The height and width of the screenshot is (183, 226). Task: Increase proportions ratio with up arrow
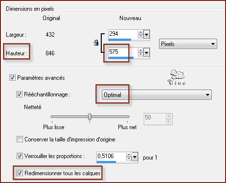[x=129, y=155]
